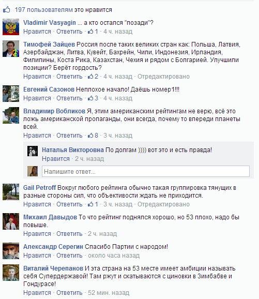The width and height of the screenshot is (259, 299).
Task: Like Наталья Викторовна's reply
Action: tap(56, 159)
